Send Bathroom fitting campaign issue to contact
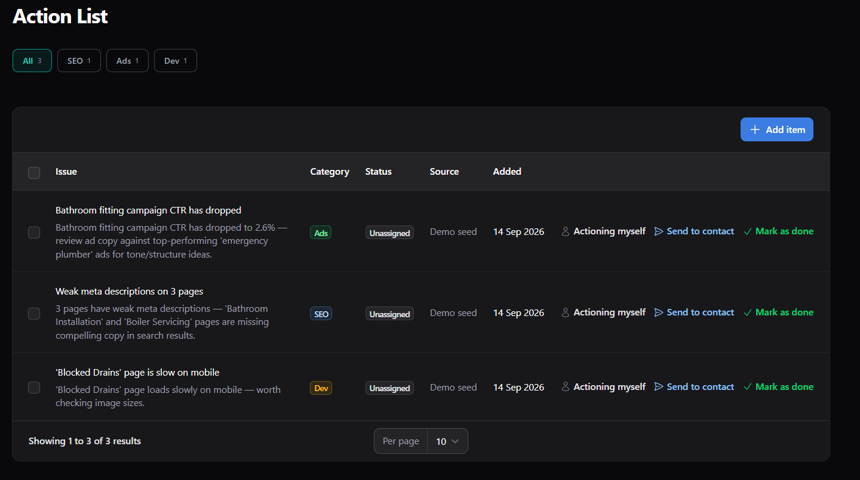This screenshot has height=480, width=860. coord(695,231)
